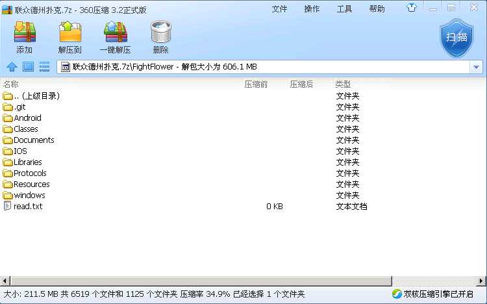Click the 'Android' folder name
Screen dimensions: 487x304
27,118
